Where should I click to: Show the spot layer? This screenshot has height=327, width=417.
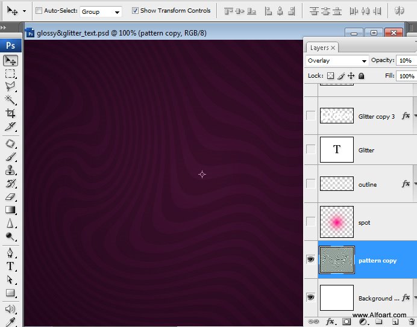310,222
